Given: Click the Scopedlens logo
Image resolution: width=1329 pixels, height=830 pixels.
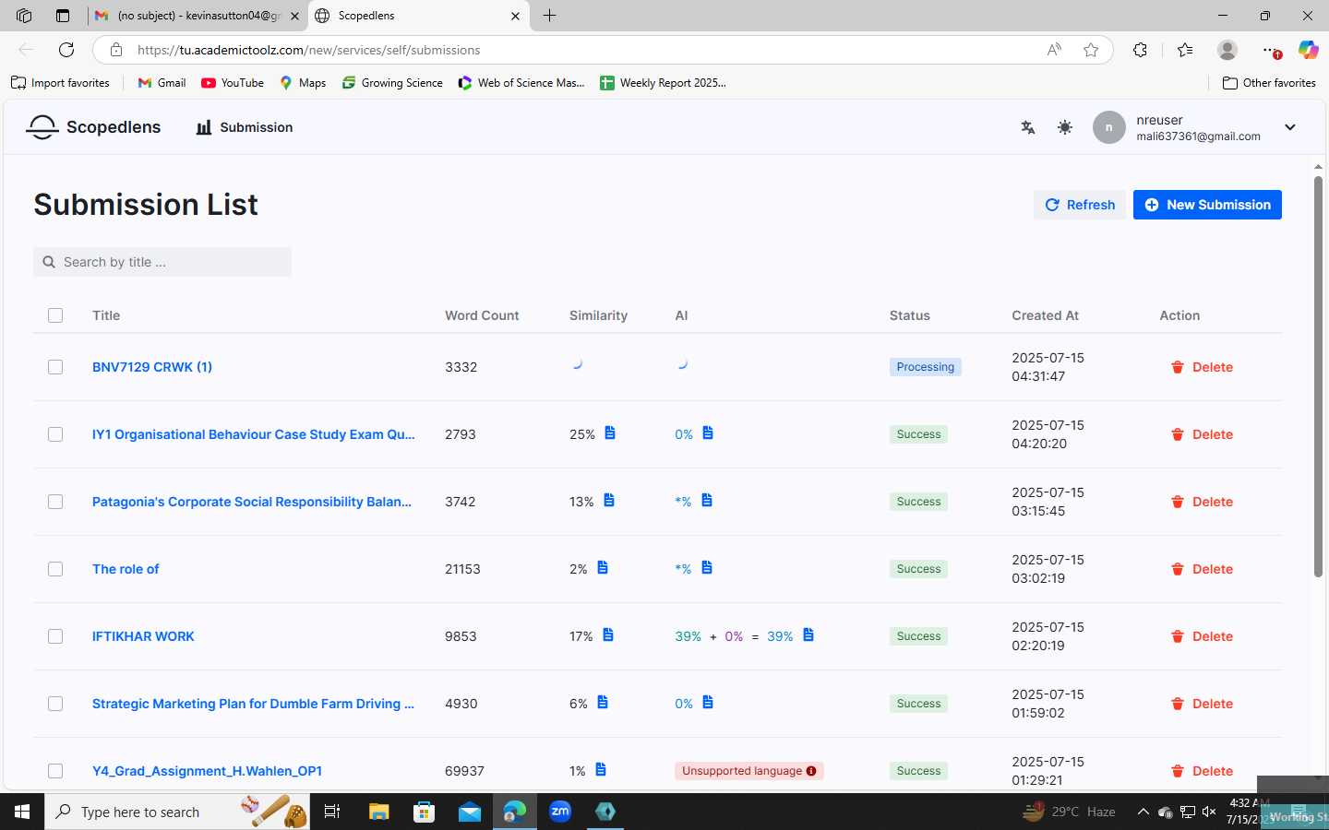Looking at the screenshot, I should (93, 127).
